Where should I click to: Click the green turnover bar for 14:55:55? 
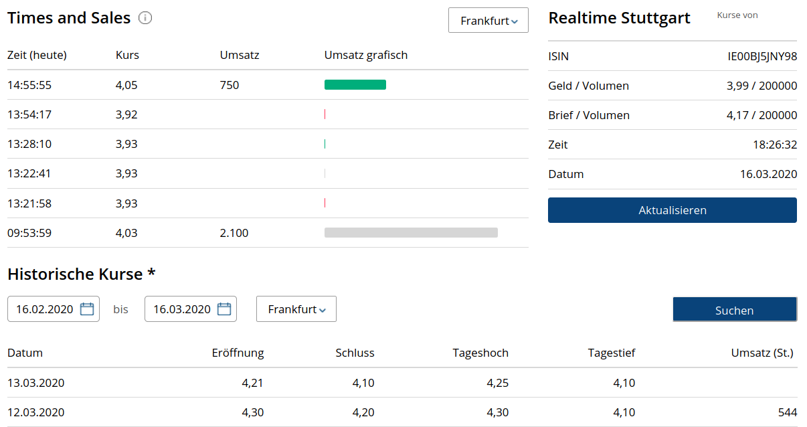click(355, 85)
